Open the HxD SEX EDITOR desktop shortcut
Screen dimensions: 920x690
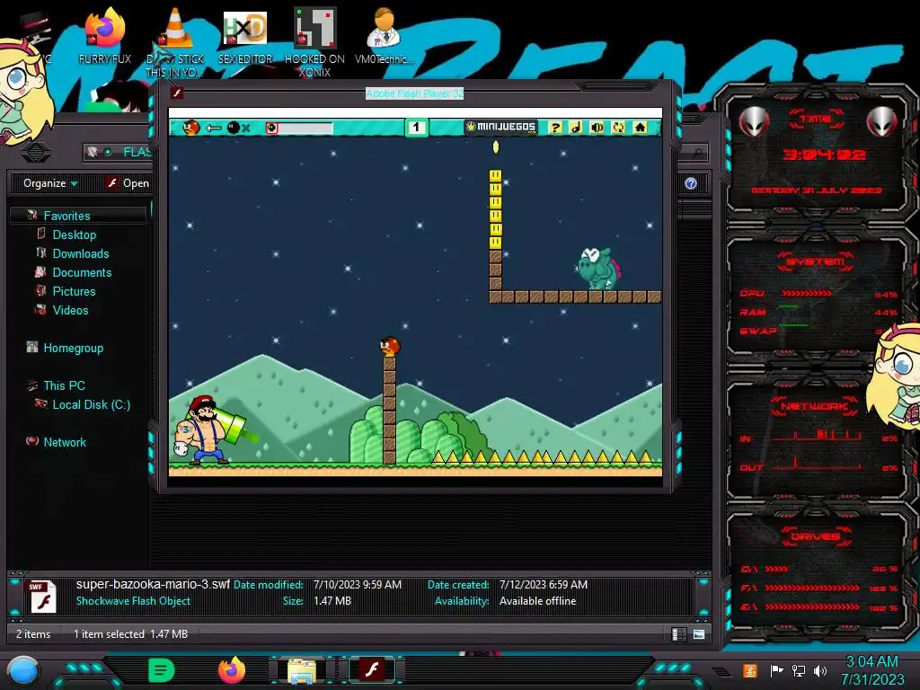[245, 36]
